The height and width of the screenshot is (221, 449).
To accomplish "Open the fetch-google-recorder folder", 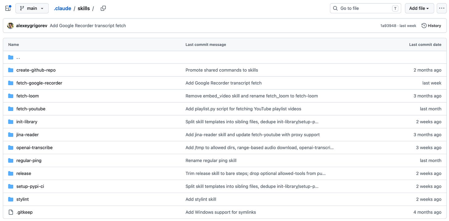I will tap(39, 83).
